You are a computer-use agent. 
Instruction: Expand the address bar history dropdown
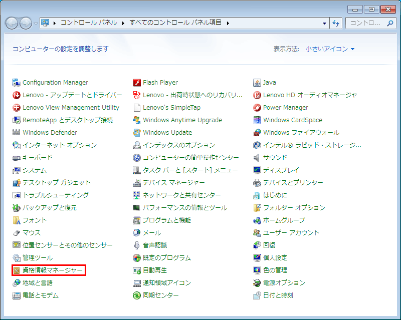pos(324,23)
